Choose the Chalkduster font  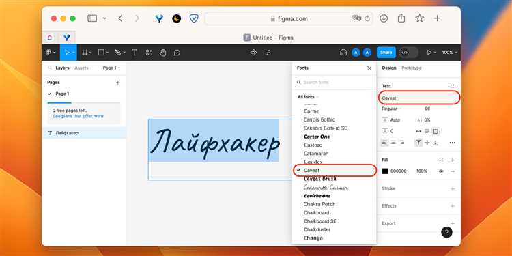[317, 229]
